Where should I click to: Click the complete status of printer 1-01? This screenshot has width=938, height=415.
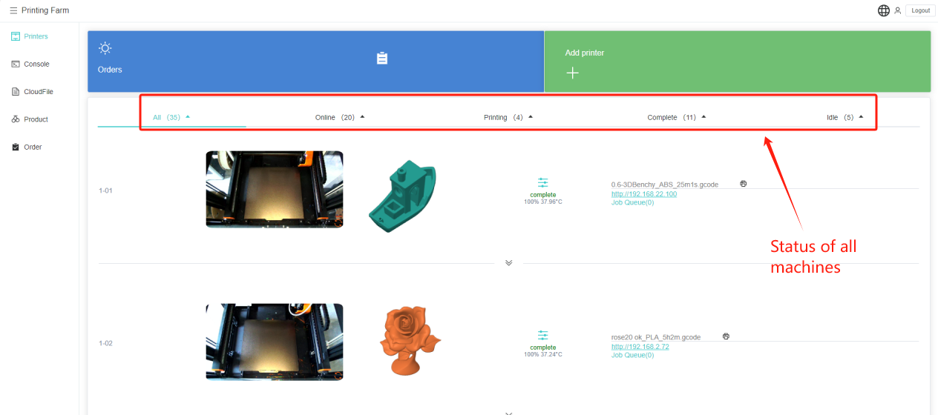pyautogui.click(x=543, y=195)
